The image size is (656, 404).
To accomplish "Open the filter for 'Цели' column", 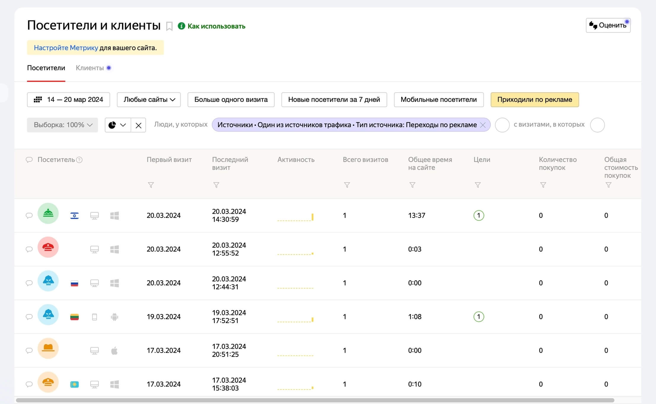I will click(x=478, y=185).
